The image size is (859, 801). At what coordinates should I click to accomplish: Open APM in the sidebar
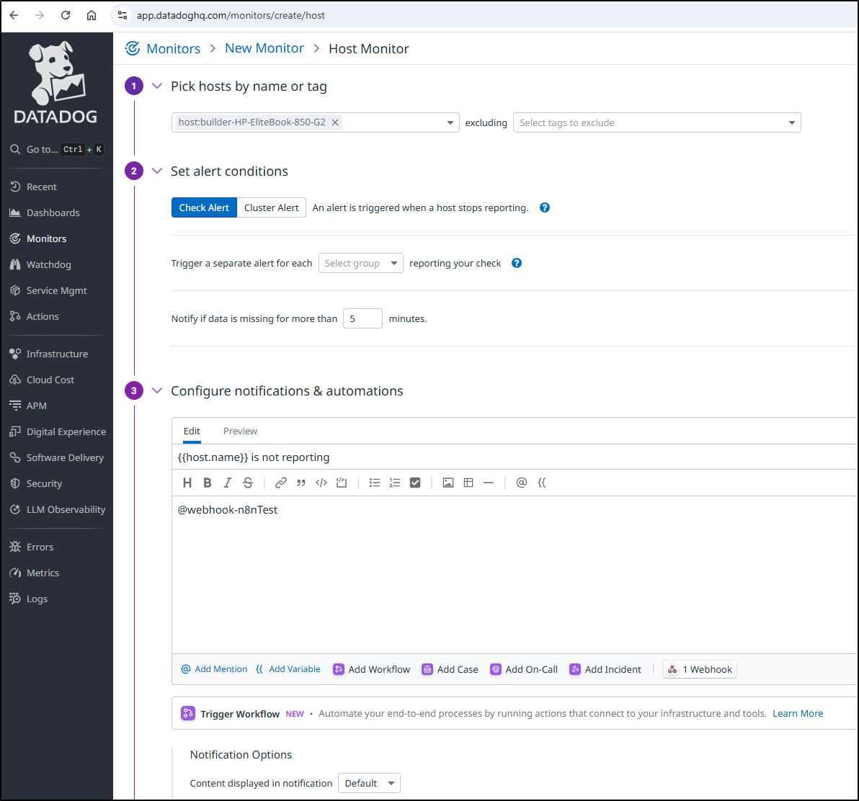37,406
